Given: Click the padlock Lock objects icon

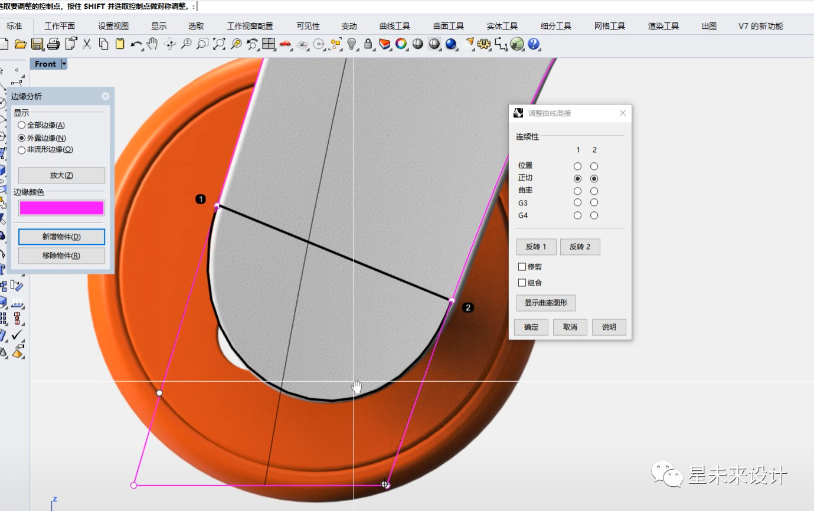Looking at the screenshot, I should (368, 44).
